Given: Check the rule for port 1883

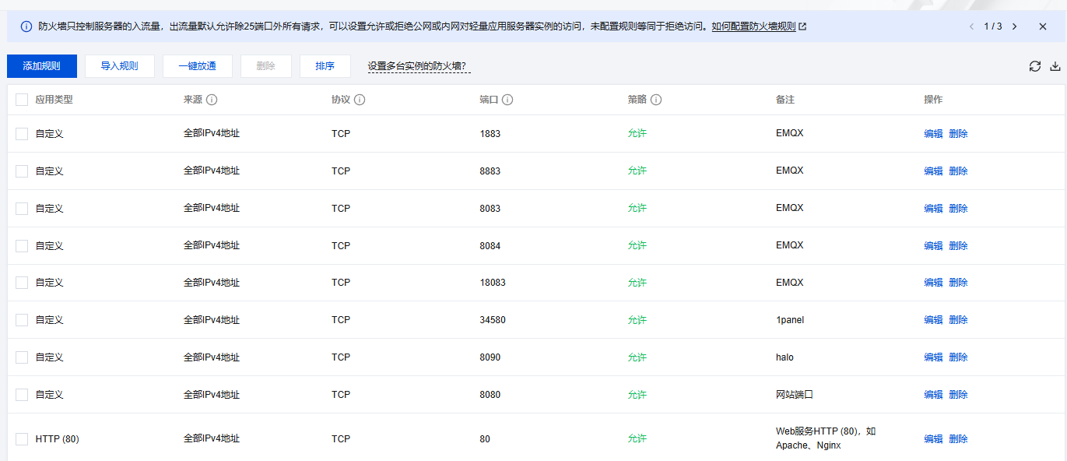Looking at the screenshot, I should click(22, 134).
